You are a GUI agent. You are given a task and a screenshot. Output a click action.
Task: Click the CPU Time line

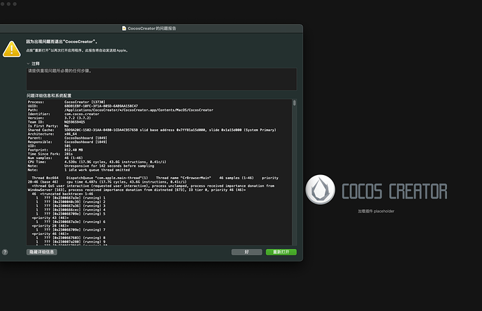pos(97,162)
